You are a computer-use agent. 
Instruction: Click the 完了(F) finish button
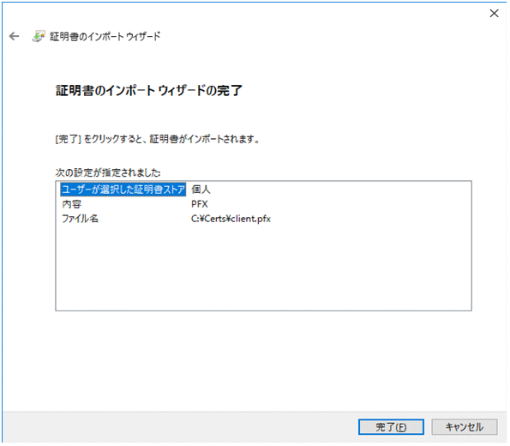(x=391, y=427)
